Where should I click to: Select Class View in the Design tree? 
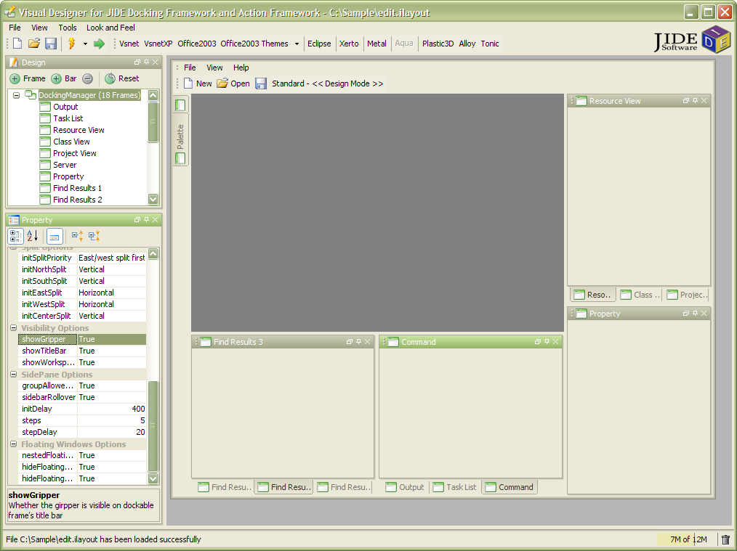pyautogui.click(x=71, y=142)
